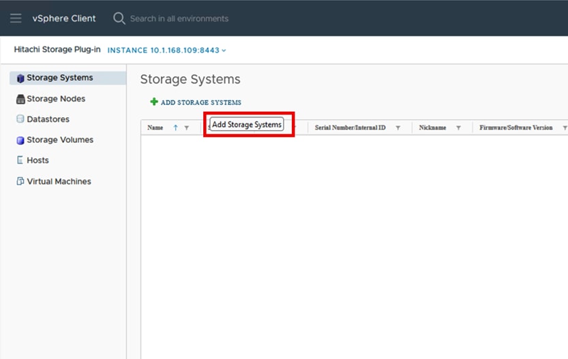Click the green plus Add icon
This screenshot has height=359, width=568.
pos(154,102)
